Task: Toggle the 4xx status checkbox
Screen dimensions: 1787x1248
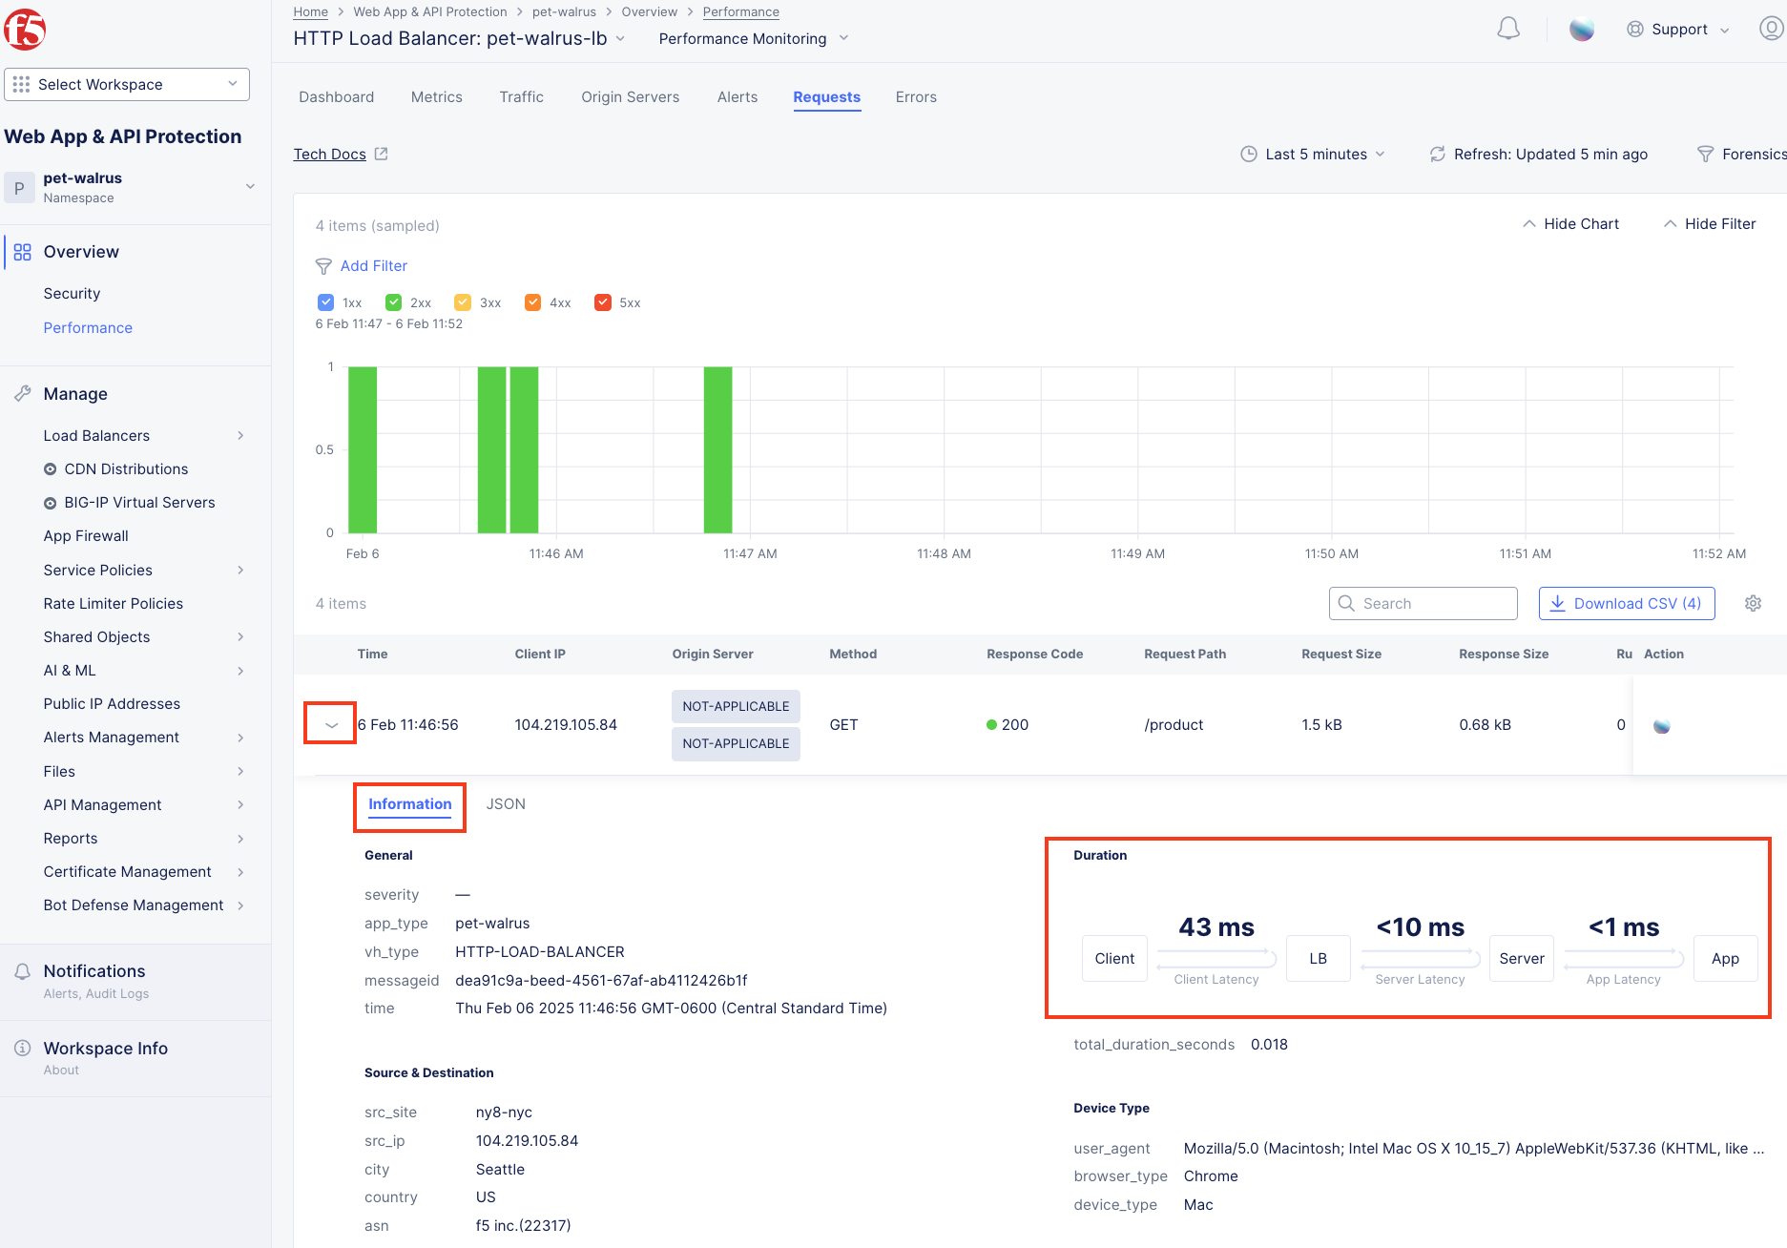Action: (x=532, y=302)
